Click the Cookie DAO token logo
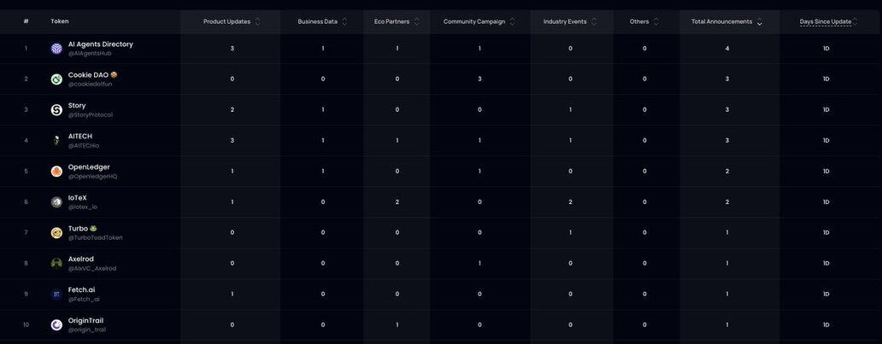The width and height of the screenshot is (882, 344). pyautogui.click(x=56, y=79)
